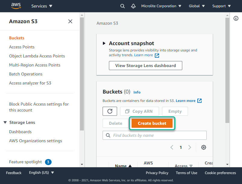Open the Buckets Info link
Screen dimensions: 242x184
(x=137, y=92)
